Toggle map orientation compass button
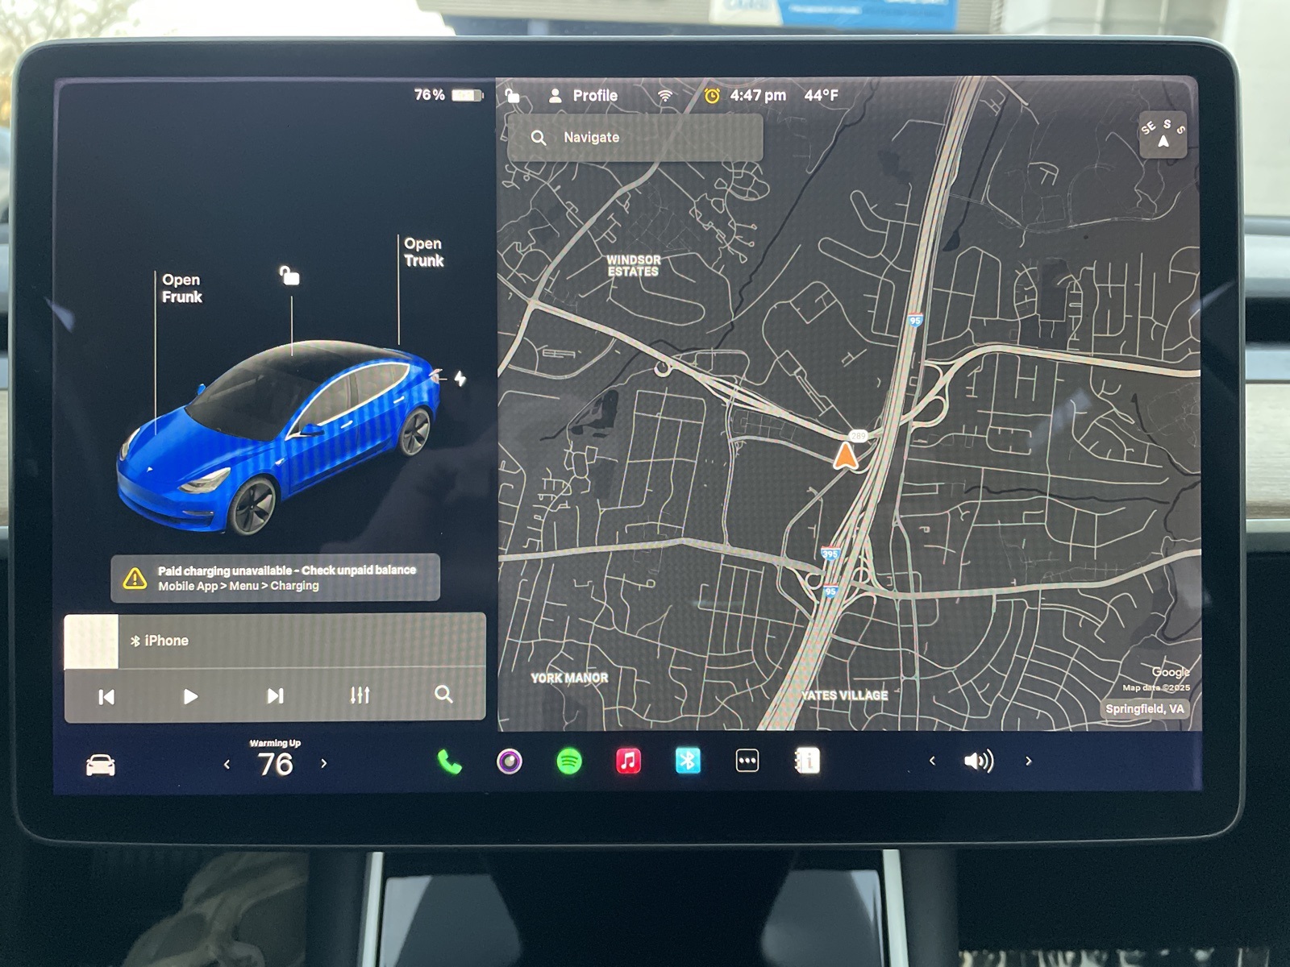1290x967 pixels. click(1163, 135)
